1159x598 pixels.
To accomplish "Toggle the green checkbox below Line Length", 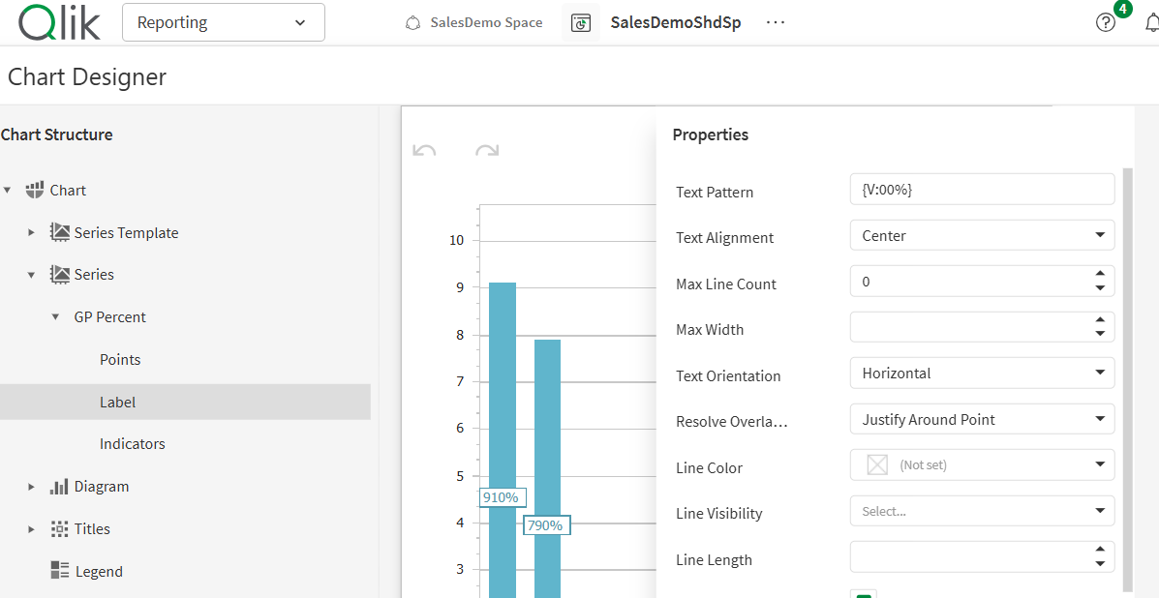I will [x=864, y=594].
